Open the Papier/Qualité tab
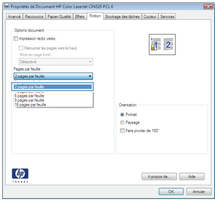Viewport: 215px width, 200px height. pos(59,16)
